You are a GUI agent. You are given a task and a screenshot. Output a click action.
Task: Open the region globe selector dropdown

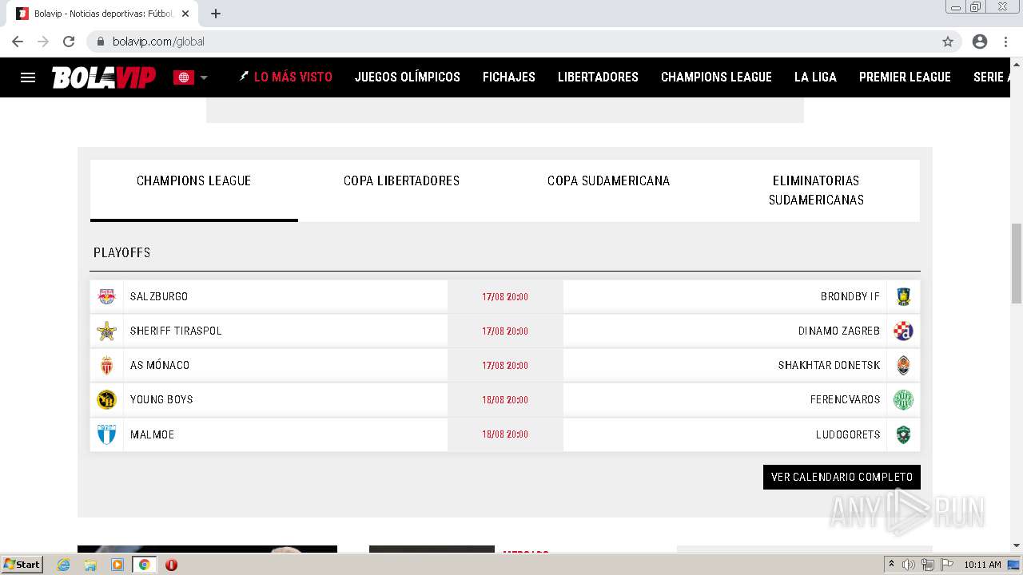(x=191, y=77)
